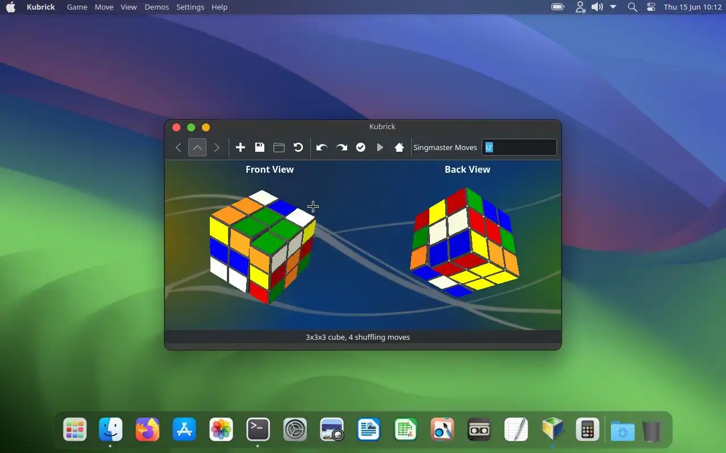726x453 pixels.
Task: Click the Kubrick cube icon in dock
Action: coord(553,430)
